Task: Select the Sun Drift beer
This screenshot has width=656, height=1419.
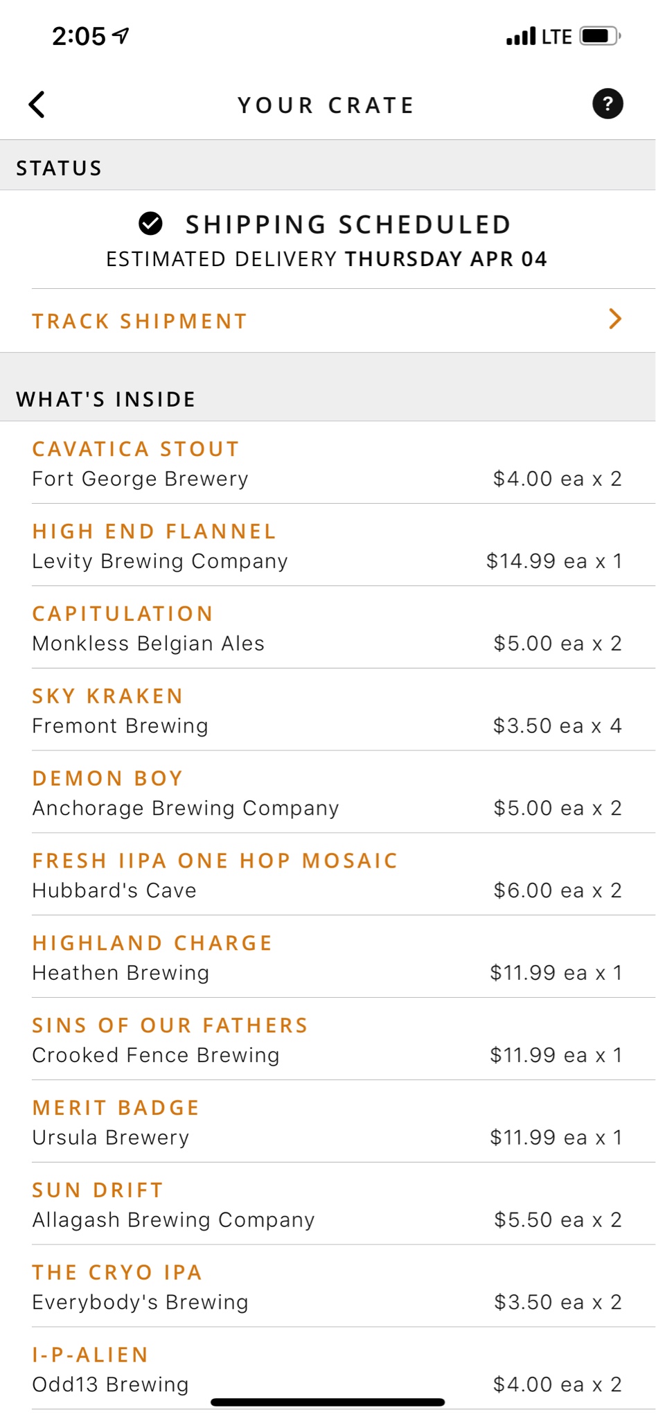Action: (x=328, y=1205)
